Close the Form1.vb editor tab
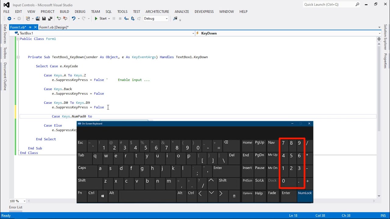390x219 pixels. click(35, 27)
